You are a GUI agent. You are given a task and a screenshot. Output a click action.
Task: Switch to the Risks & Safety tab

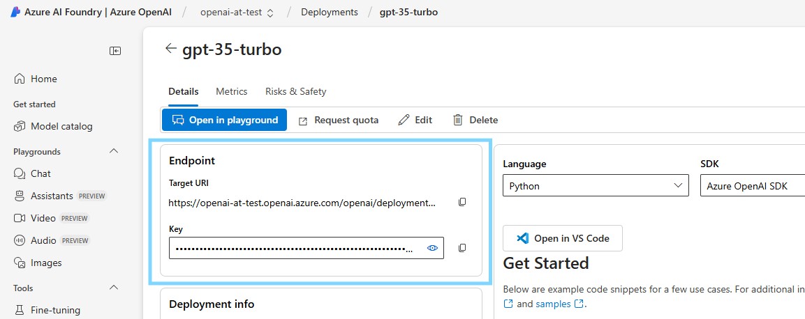[x=295, y=91]
